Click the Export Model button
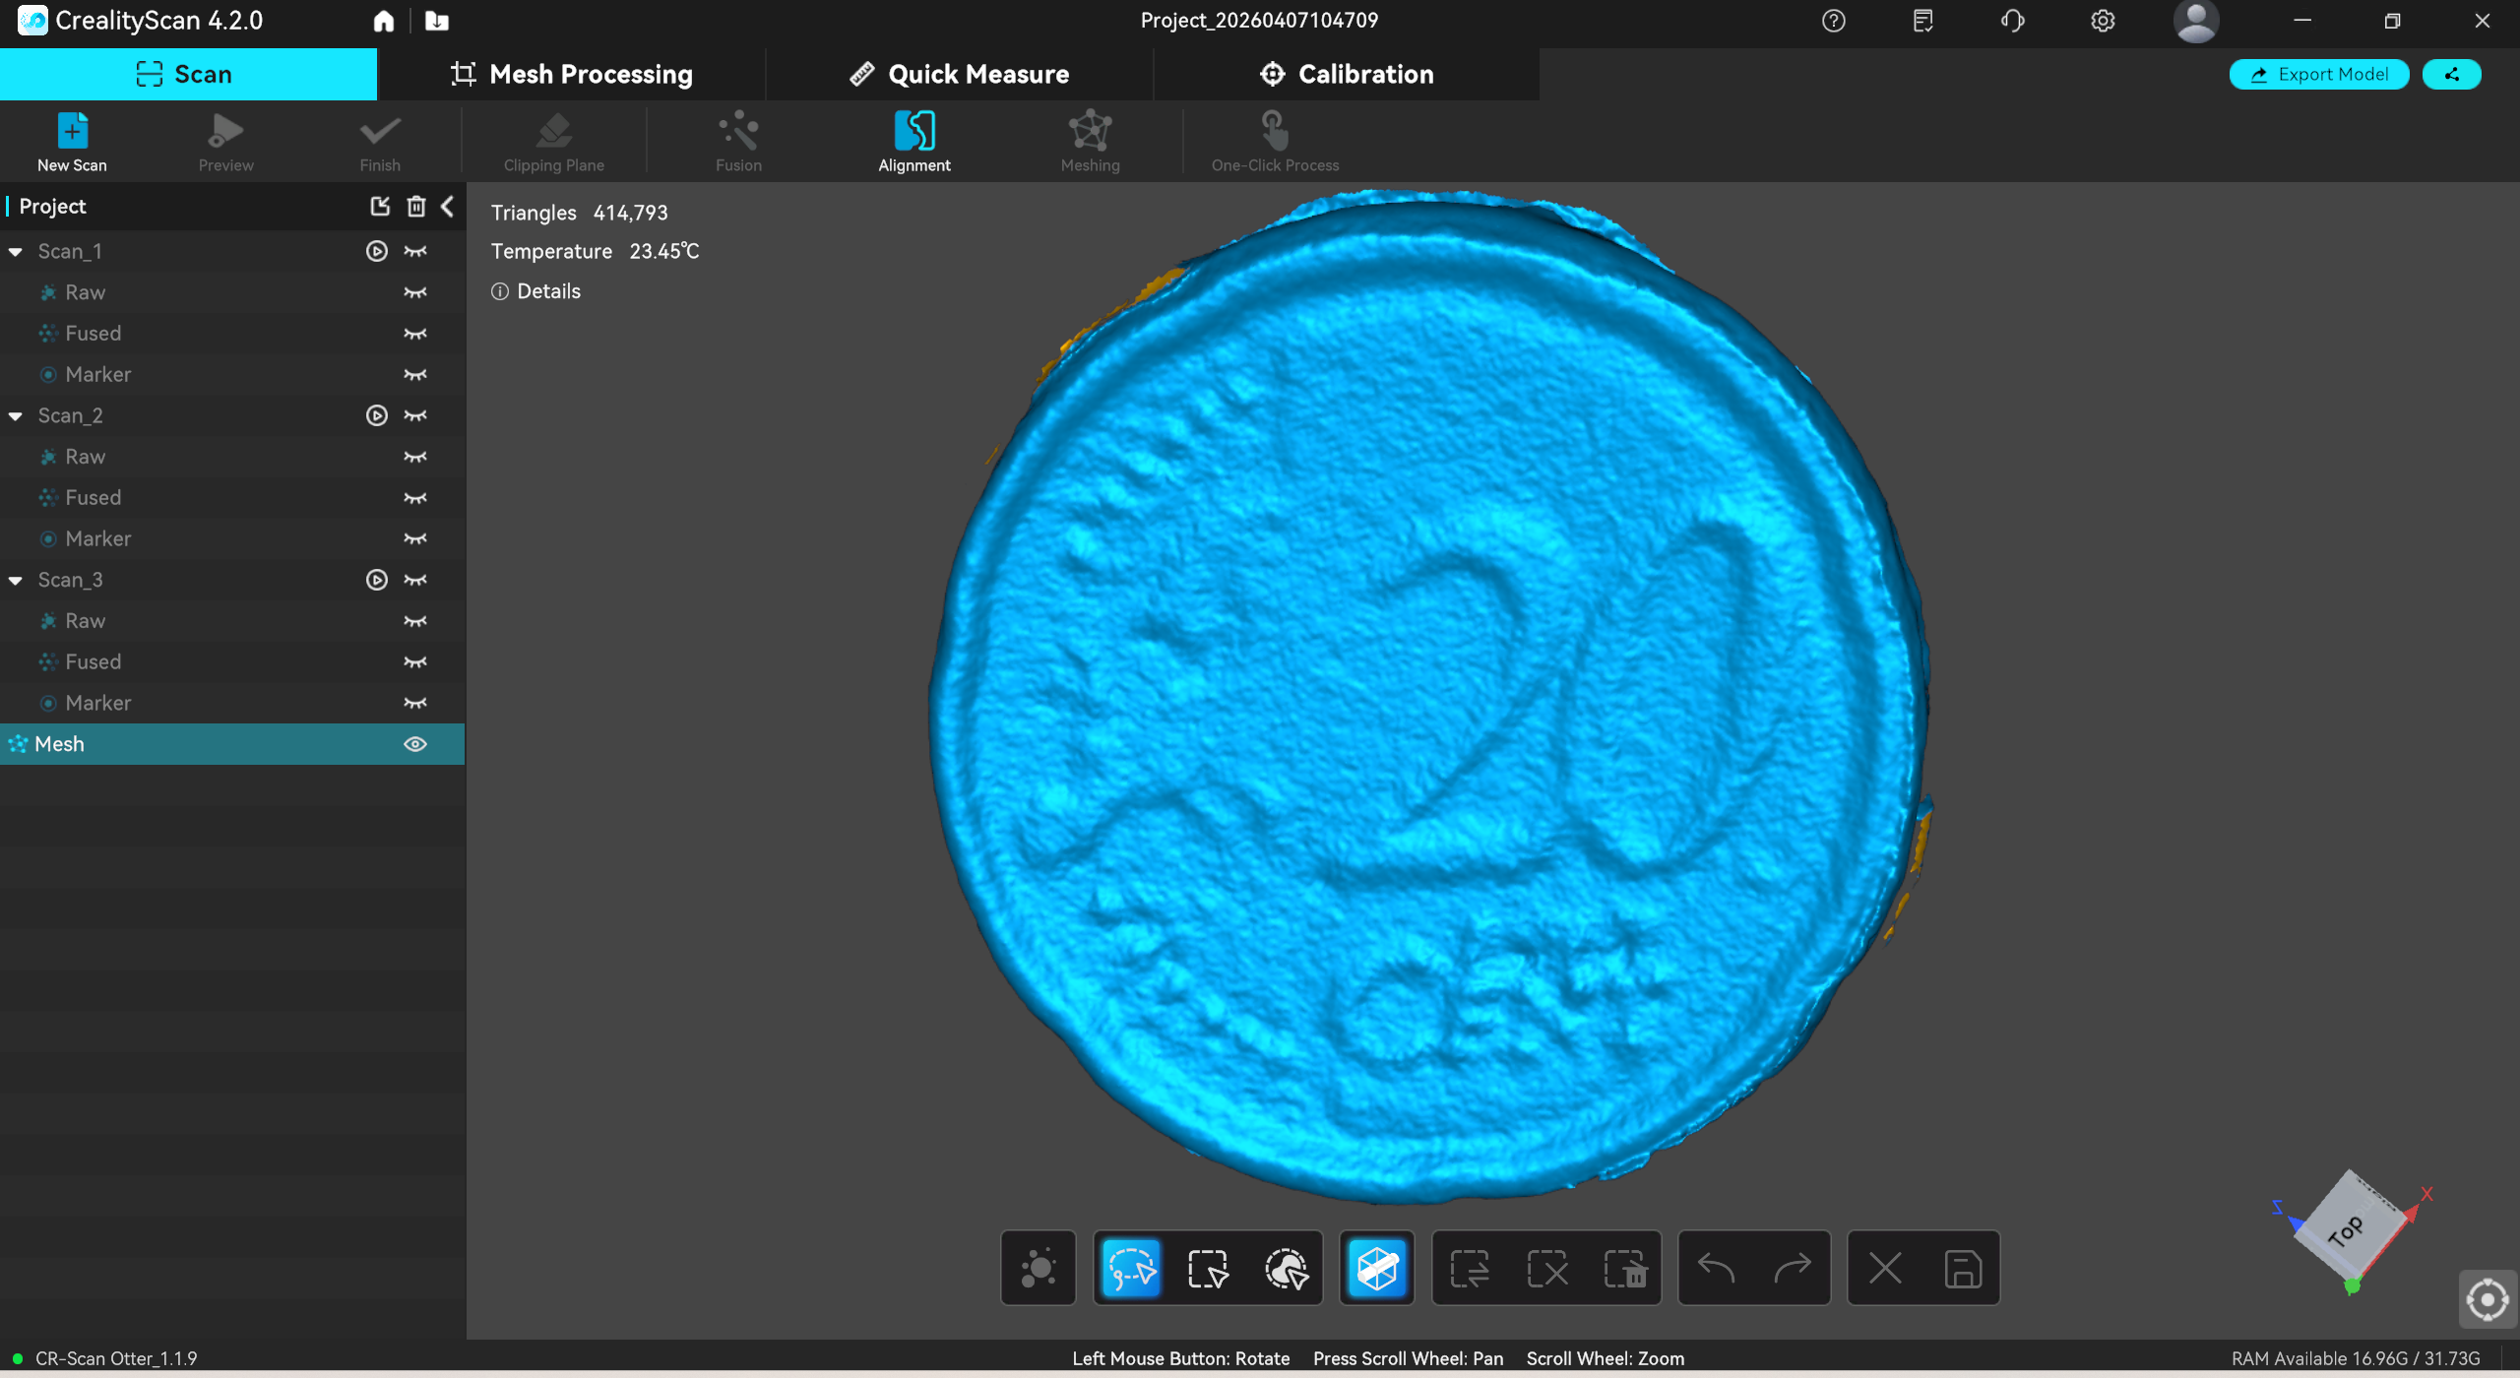Viewport: 2520px width, 1378px height. point(2318,74)
